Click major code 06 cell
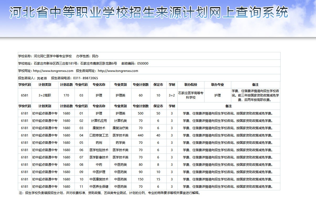The height and width of the screenshot is (206, 316). [x=81, y=150]
